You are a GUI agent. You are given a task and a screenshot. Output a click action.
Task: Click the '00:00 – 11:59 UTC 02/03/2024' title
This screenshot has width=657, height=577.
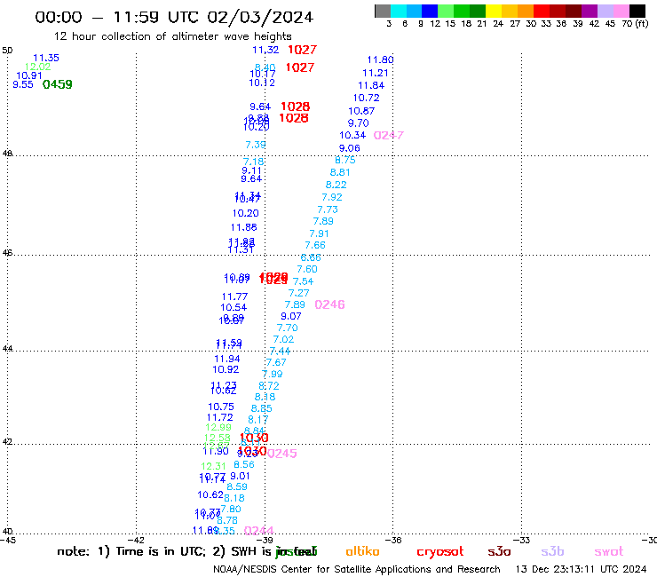tap(174, 17)
